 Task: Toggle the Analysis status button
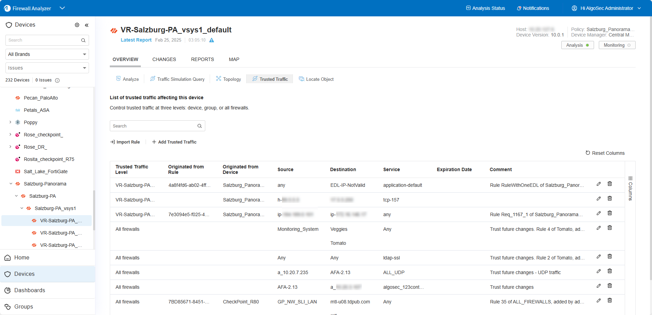click(577, 45)
